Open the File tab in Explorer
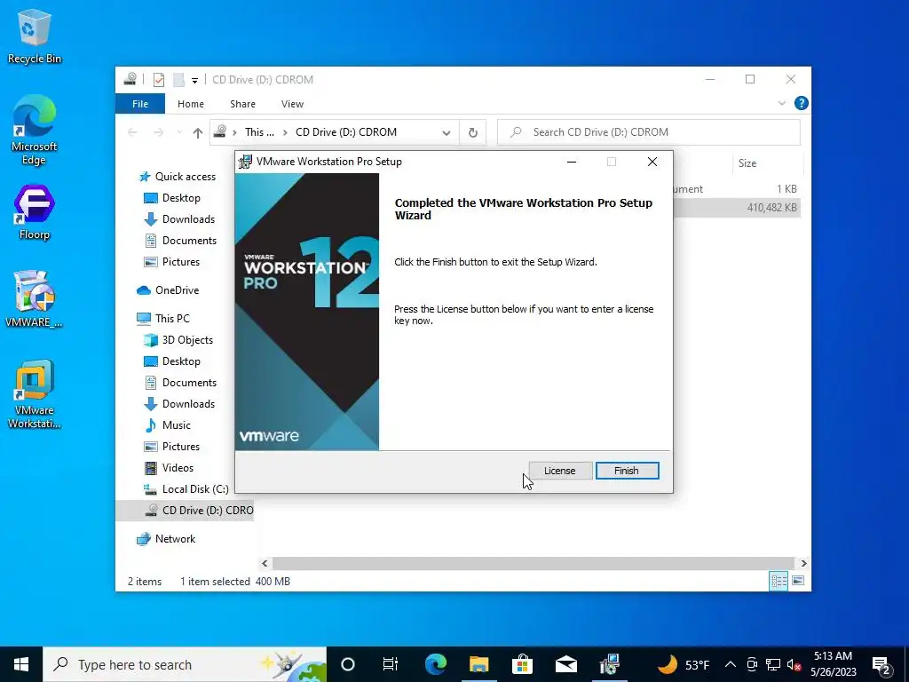The image size is (909, 682). pyautogui.click(x=140, y=104)
